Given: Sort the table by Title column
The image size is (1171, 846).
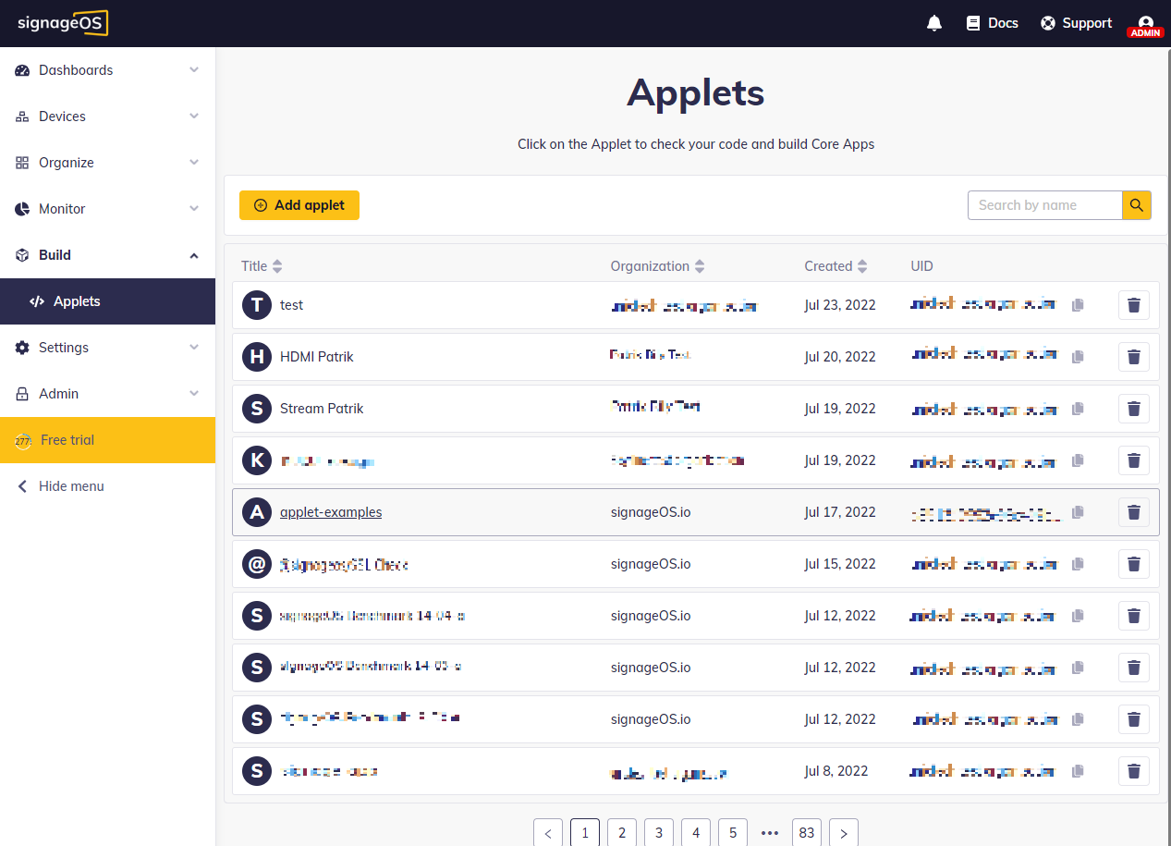Looking at the screenshot, I should point(277,265).
